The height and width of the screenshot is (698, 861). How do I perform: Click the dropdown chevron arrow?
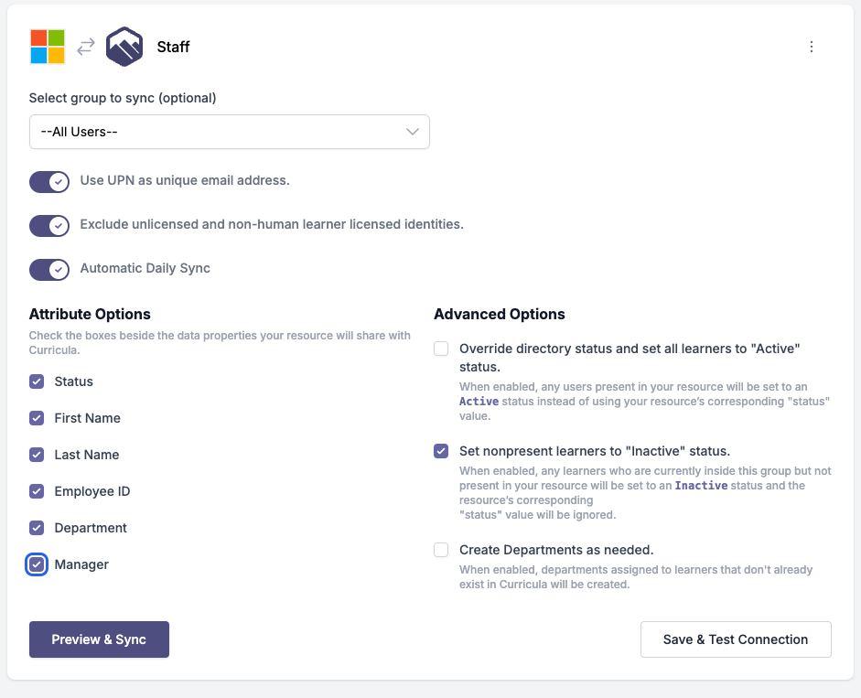click(x=412, y=132)
